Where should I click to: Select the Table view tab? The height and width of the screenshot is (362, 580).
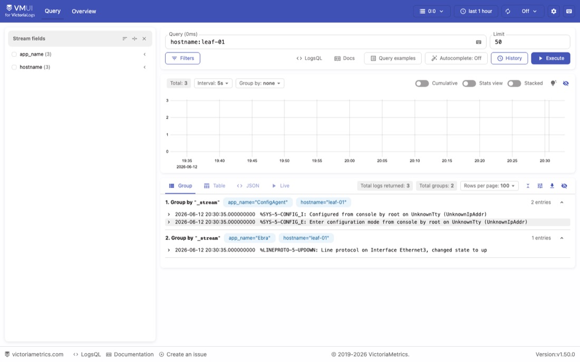215,185
